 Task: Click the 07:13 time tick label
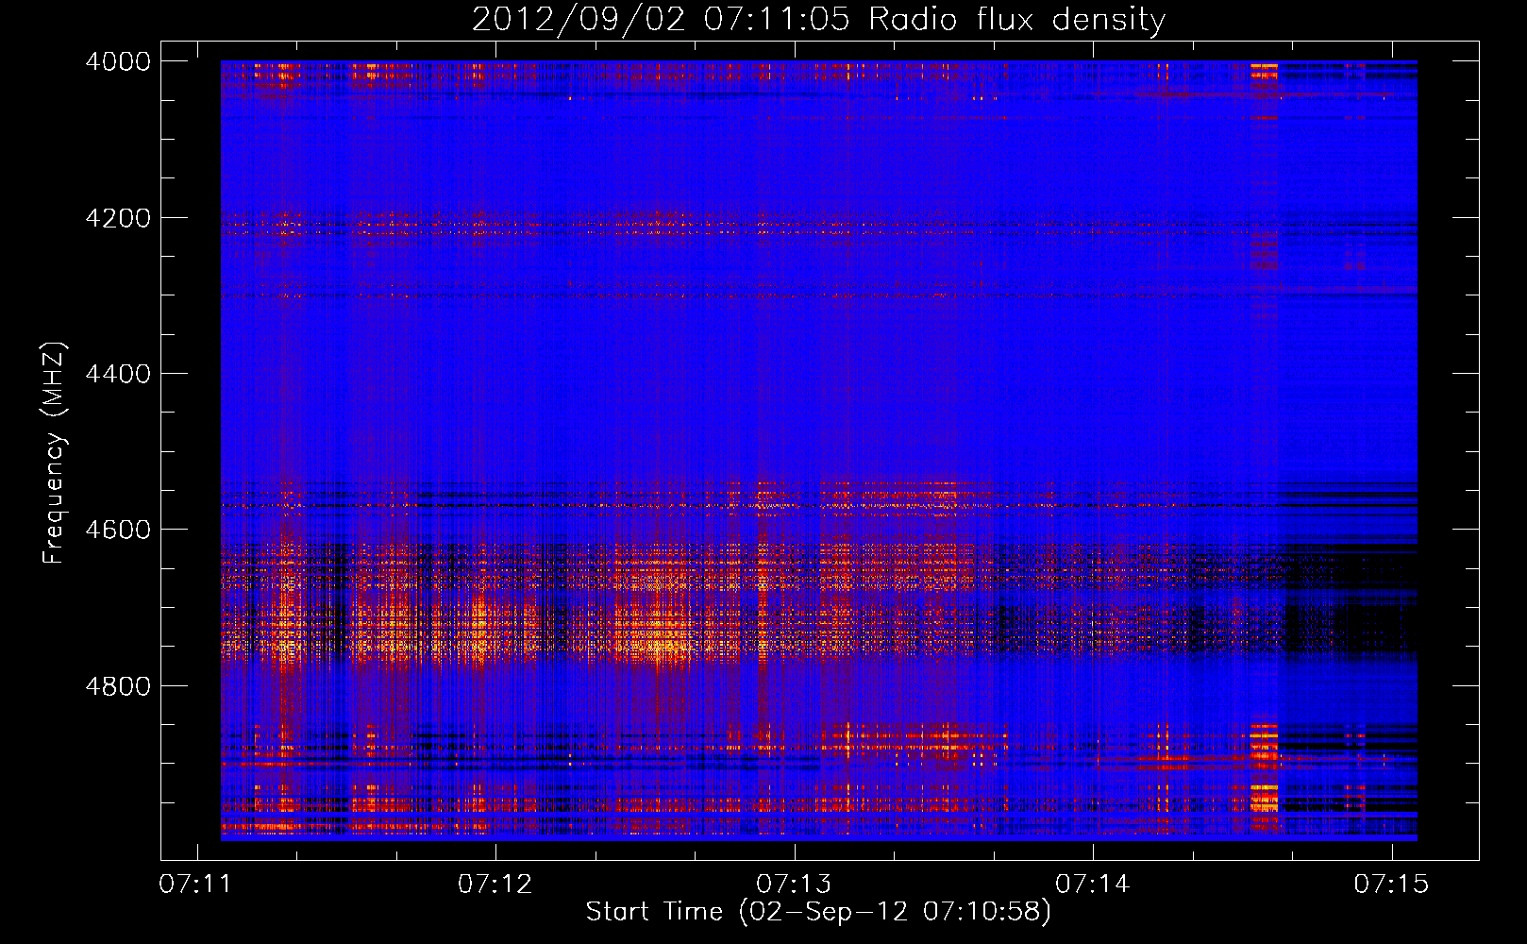tap(794, 885)
